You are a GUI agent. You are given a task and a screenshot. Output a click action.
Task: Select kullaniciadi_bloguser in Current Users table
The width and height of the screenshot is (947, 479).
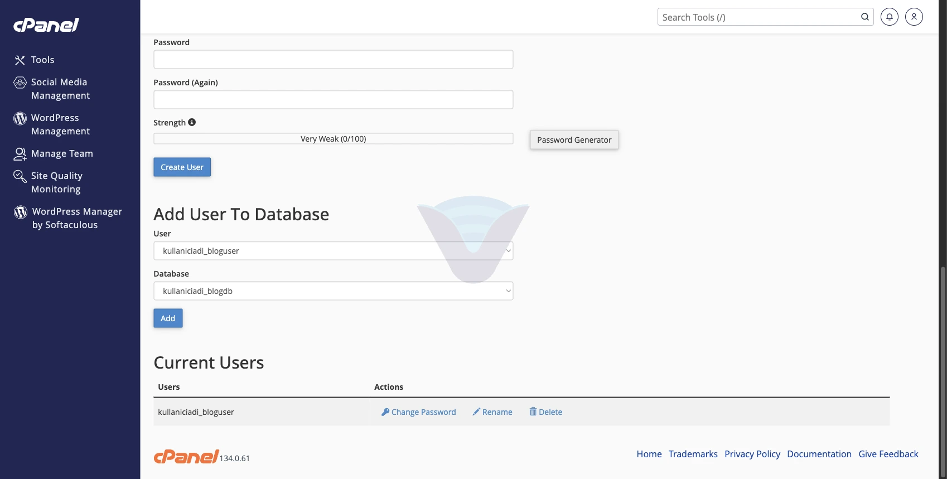[196, 412]
